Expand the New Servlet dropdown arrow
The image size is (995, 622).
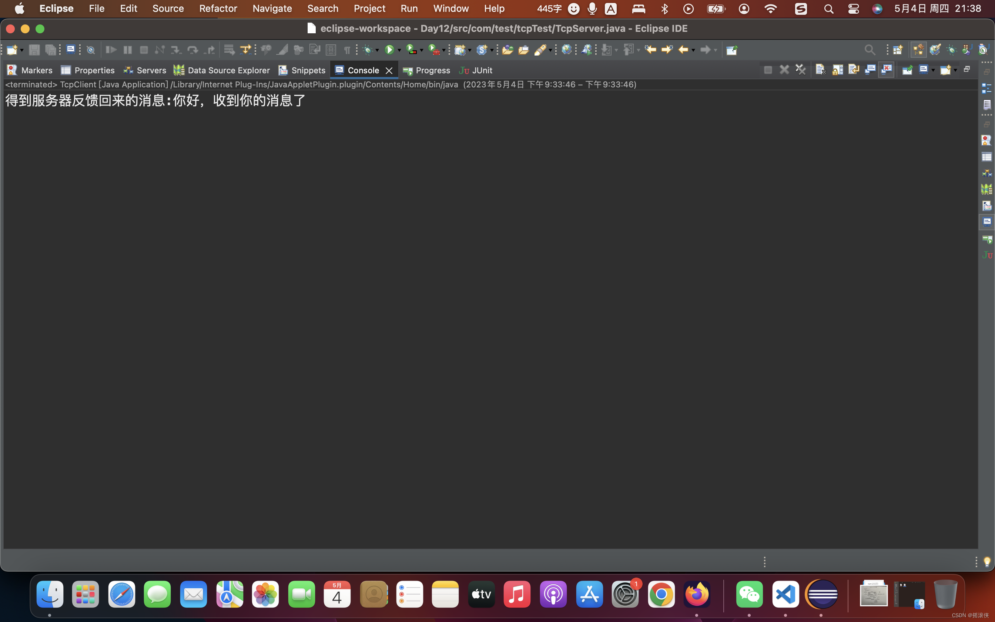[492, 50]
